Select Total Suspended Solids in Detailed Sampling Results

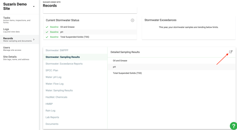[172, 73]
